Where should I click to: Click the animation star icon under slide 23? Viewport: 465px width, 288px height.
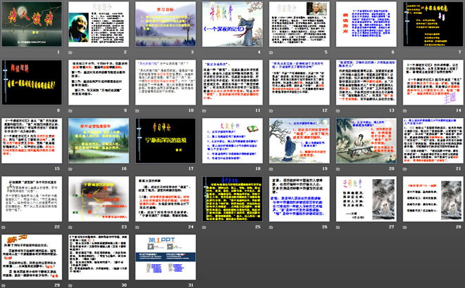[70, 227]
